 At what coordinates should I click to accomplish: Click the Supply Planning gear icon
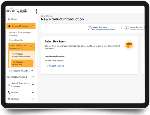tap(9, 77)
